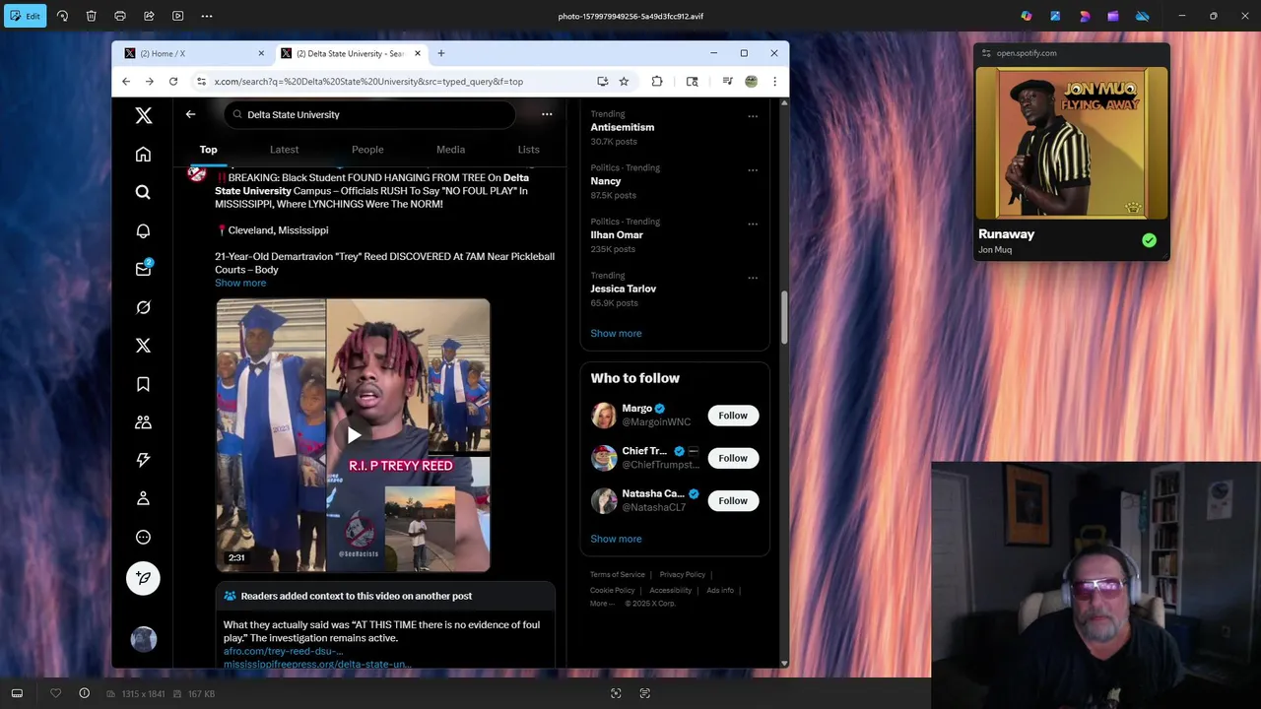This screenshot has height=709, width=1261.
Task: Go to Home in the X sidebar
Action: pyautogui.click(x=144, y=154)
